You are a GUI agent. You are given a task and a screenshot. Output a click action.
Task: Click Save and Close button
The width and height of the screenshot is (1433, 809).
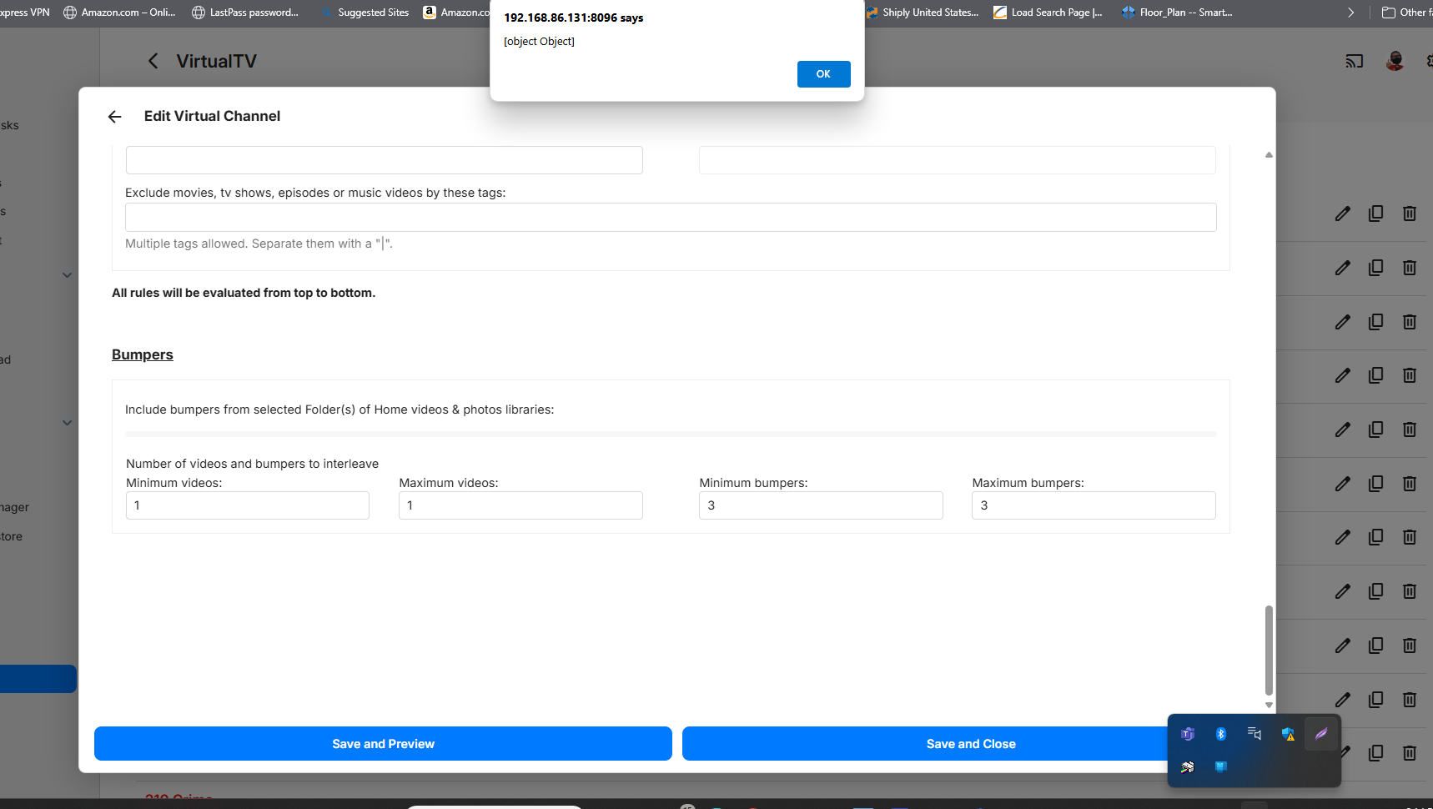(x=971, y=744)
